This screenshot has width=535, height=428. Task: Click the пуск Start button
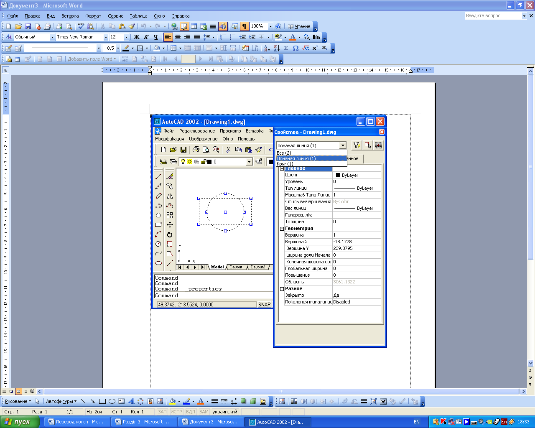click(20, 422)
